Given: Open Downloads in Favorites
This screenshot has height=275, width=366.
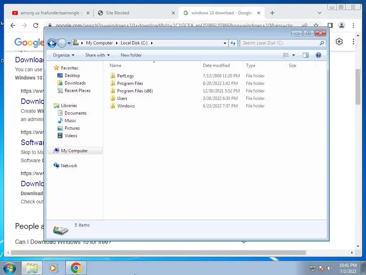Looking at the screenshot, I should tap(75, 83).
